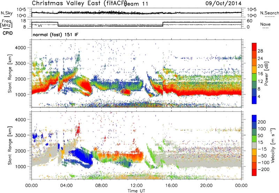Image resolution: width=279 pixels, height=193 pixels.
Task: Click the 'Beam 11' label
Action: [136, 4]
